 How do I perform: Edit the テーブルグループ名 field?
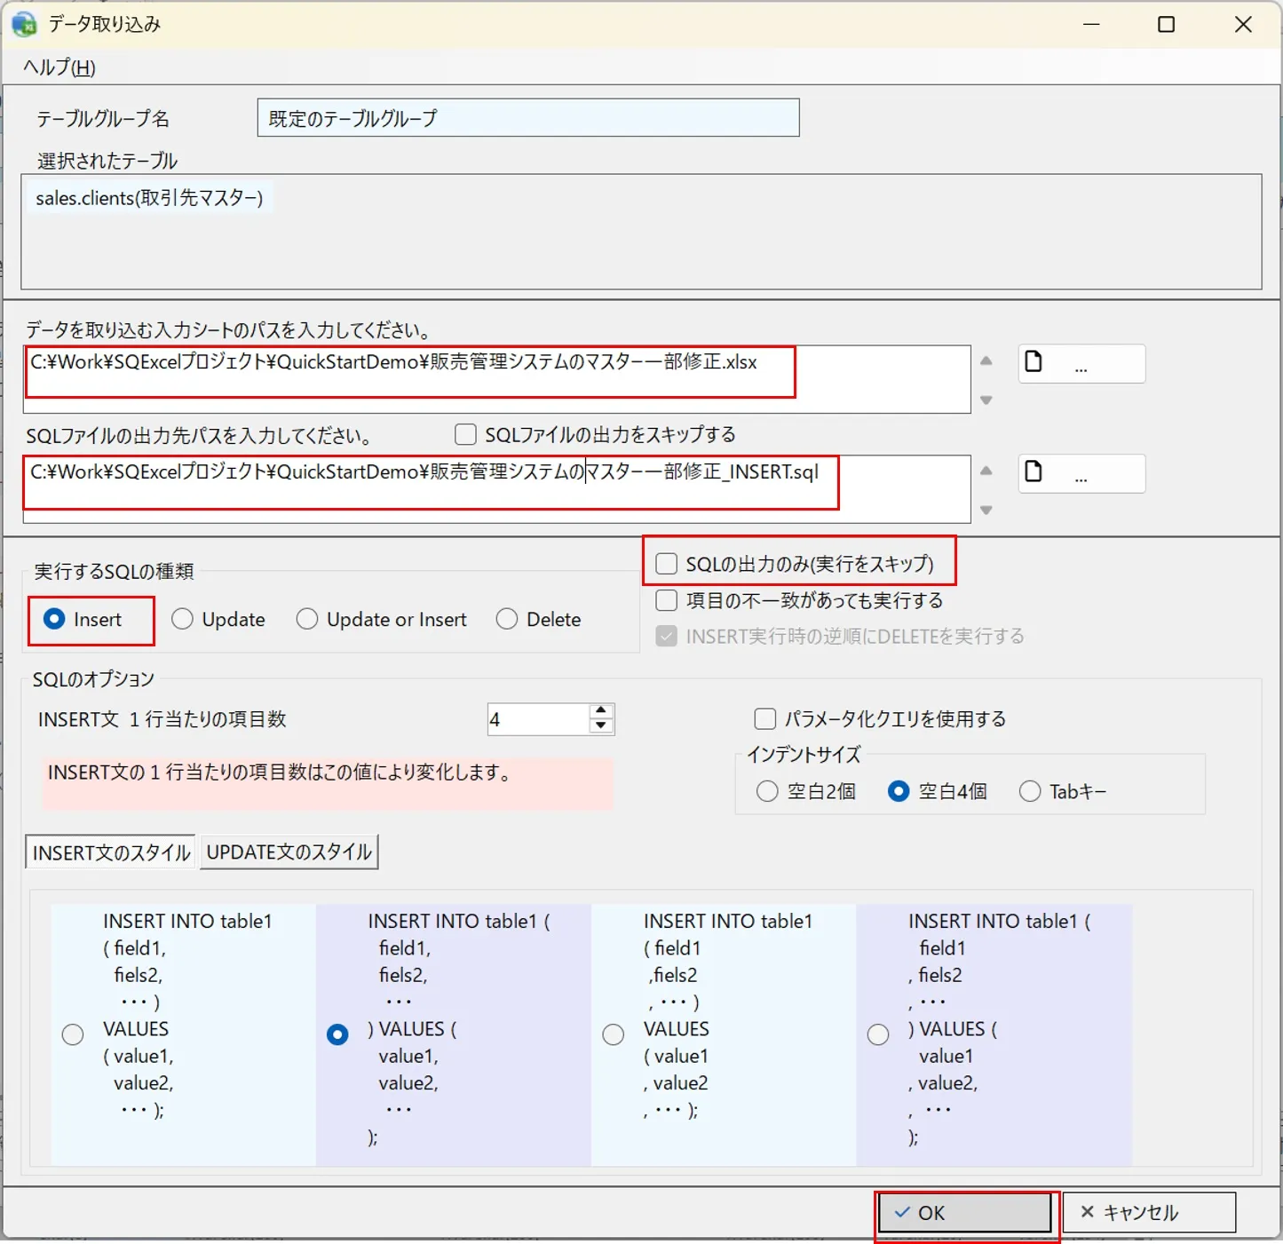pos(528,118)
